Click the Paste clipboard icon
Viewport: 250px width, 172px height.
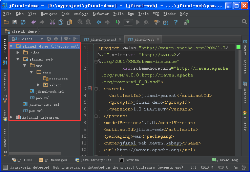click(69, 22)
